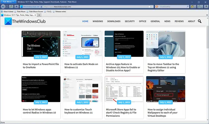Open the Archive Apps article thumbnail
The width and height of the screenshot is (209, 124).
click(x=124, y=44)
